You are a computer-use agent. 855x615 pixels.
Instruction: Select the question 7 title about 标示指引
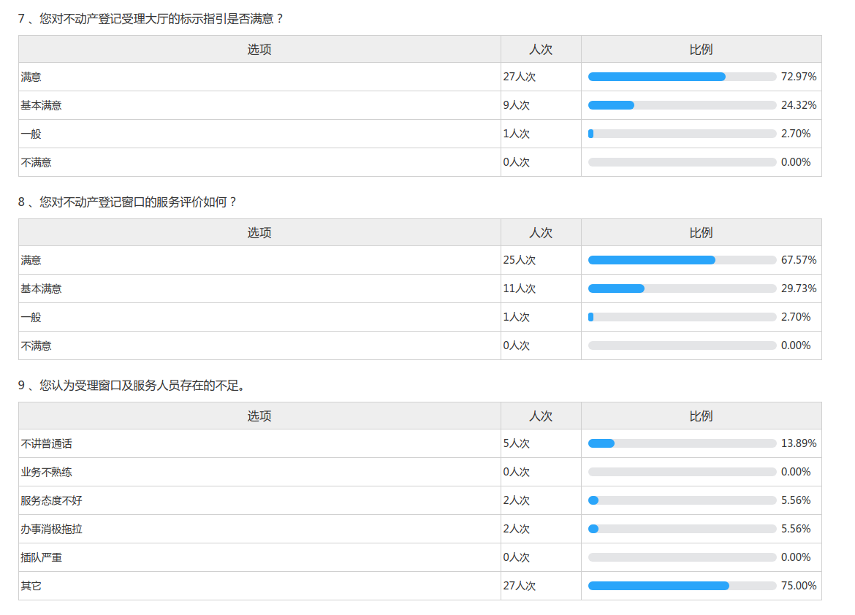point(151,18)
